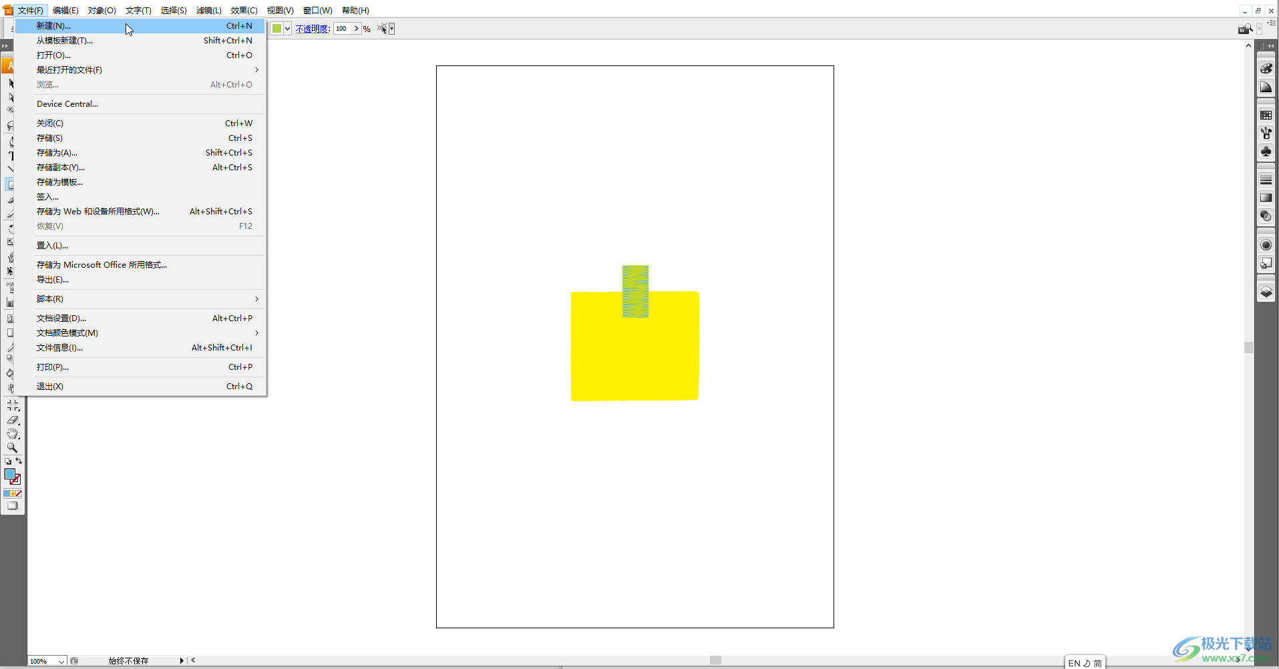
Task: Click the blue Fill color swatch
Action: coord(9,474)
